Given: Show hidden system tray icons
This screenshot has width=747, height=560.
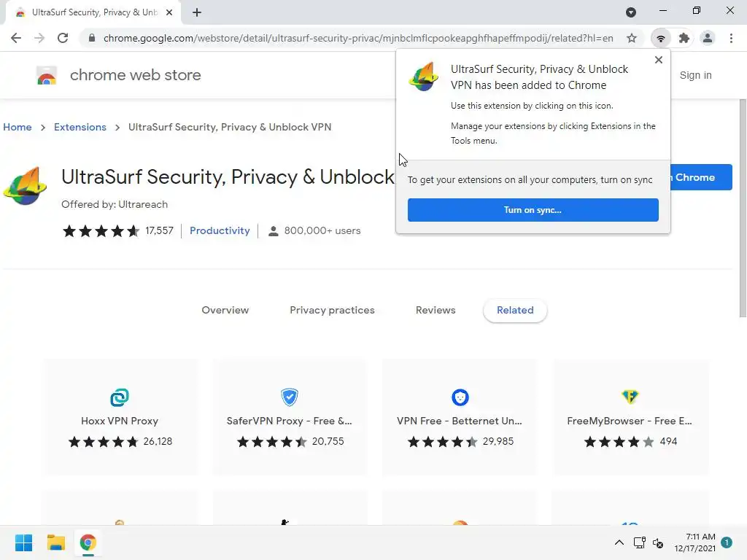Looking at the screenshot, I should coord(619,542).
